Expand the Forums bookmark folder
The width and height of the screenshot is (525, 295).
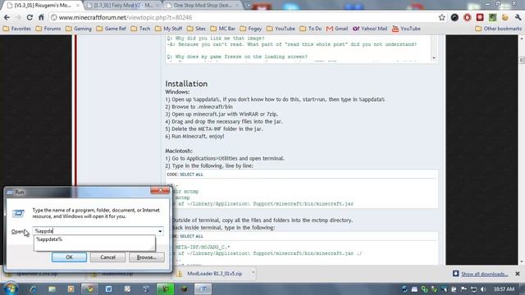48,29
